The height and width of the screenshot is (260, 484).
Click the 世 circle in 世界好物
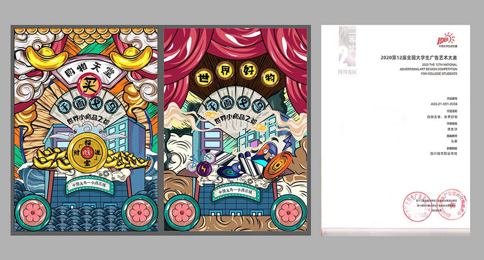tap(204, 76)
